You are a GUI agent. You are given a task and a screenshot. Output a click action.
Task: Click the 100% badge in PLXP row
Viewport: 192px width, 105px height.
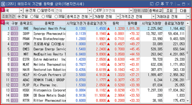(14, 85)
